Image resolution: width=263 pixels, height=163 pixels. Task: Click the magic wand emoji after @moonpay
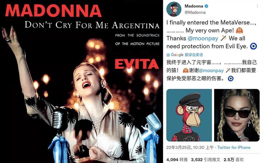(224, 38)
